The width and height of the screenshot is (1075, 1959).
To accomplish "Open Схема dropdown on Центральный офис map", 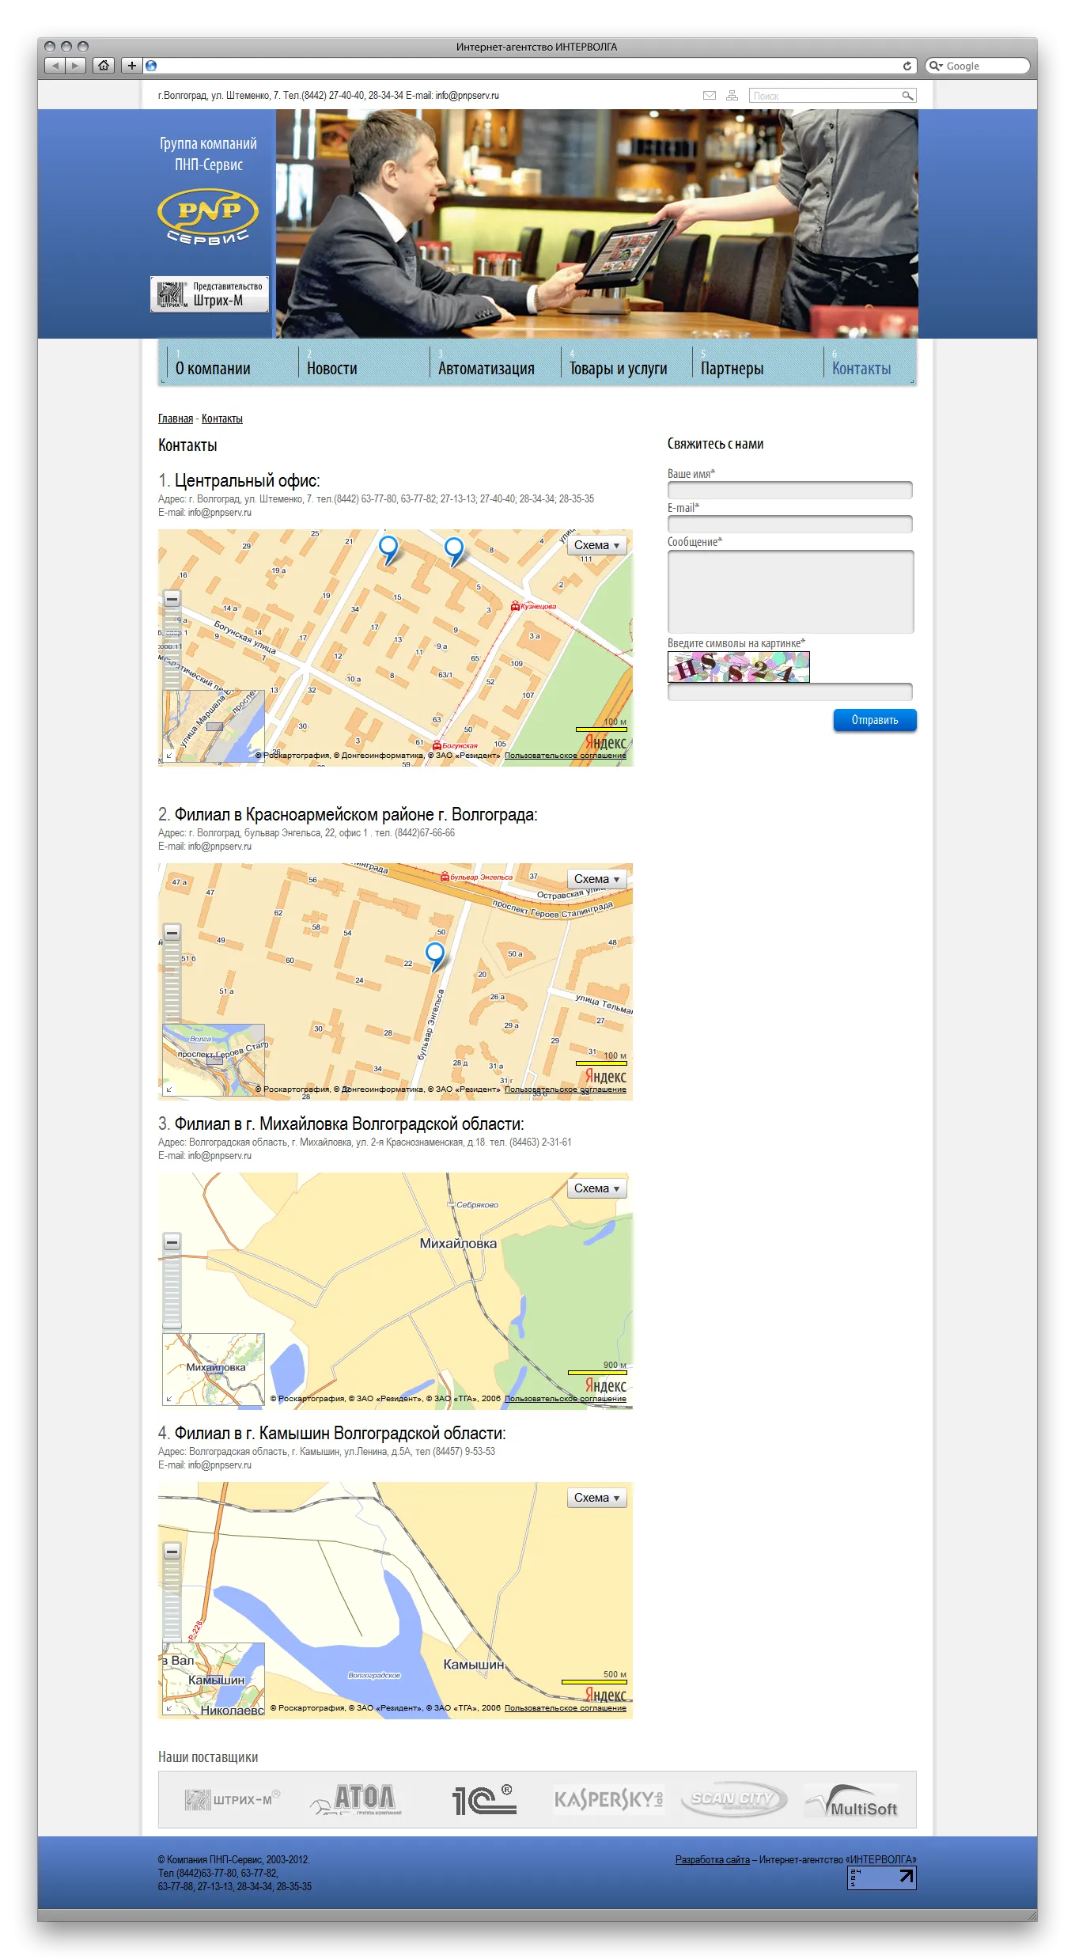I will pyautogui.click(x=597, y=545).
